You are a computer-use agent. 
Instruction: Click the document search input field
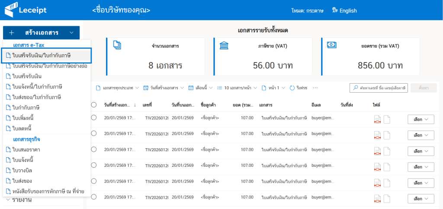[x=382, y=88]
